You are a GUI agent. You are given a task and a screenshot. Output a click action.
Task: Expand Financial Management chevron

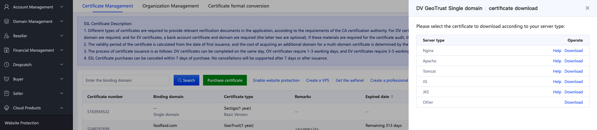(62, 50)
